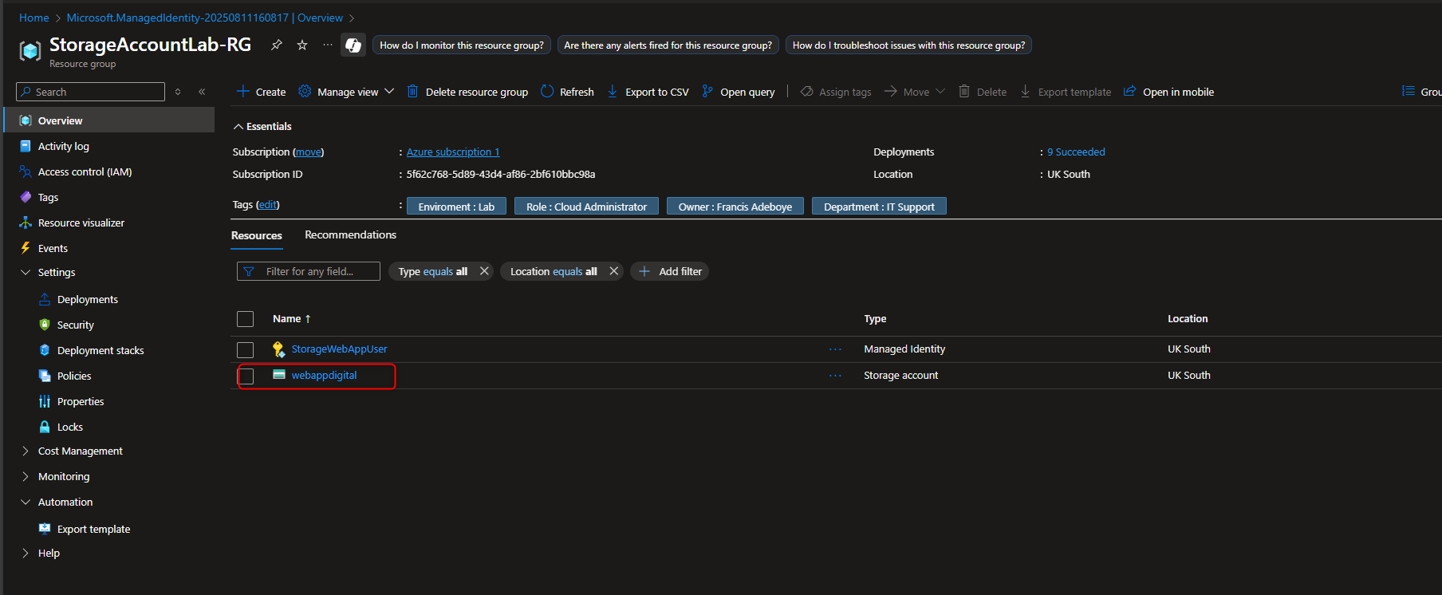Open Access control (IAM) in sidebar
This screenshot has height=595, width=1442.
pyautogui.click(x=85, y=172)
